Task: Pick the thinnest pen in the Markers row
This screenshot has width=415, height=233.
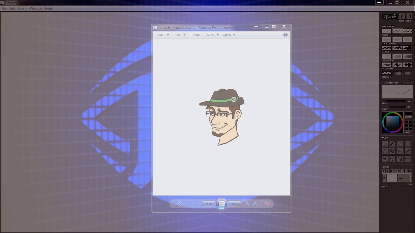Action: (x=386, y=48)
